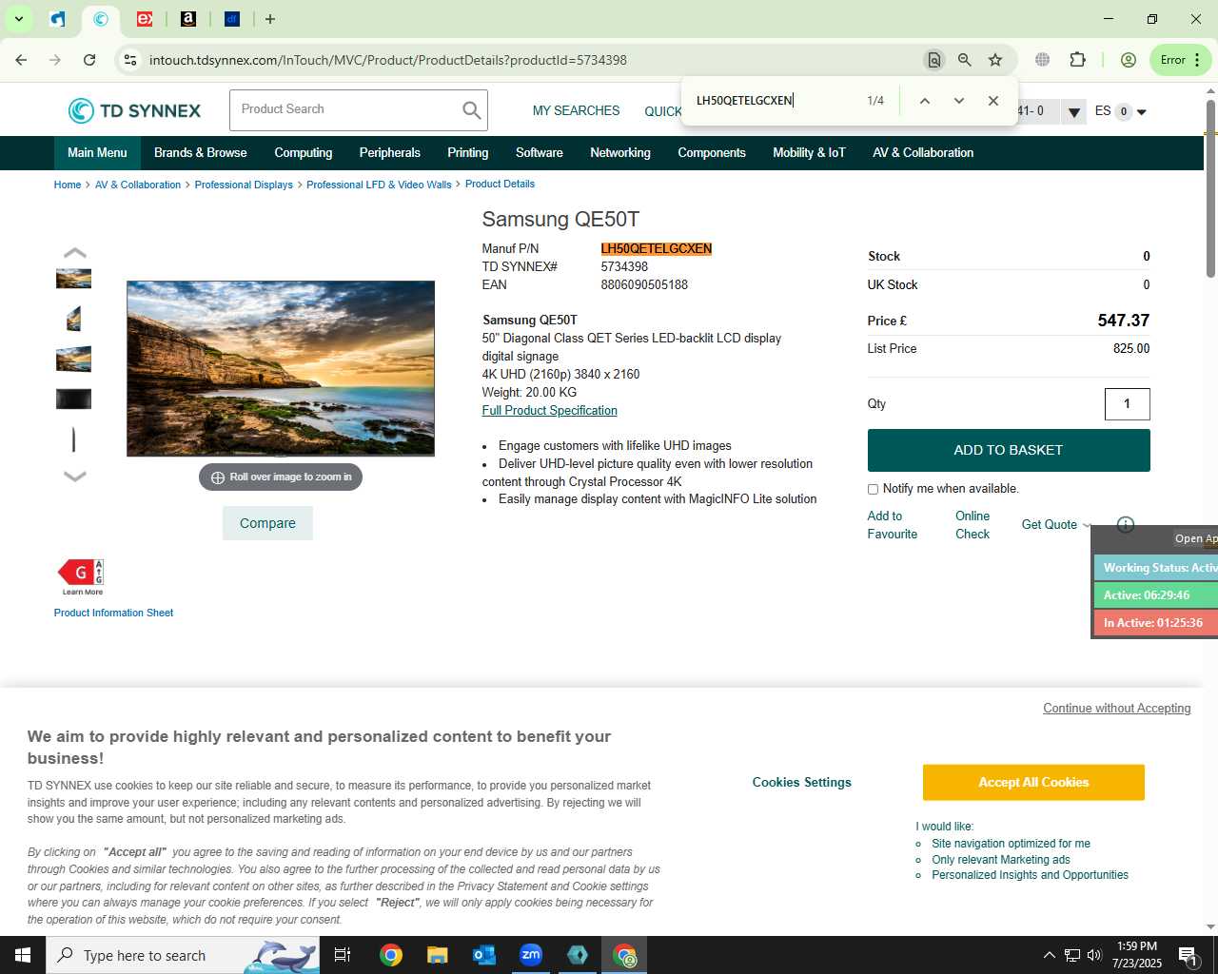Screen dimensions: 1218x974
Task: Click Professional Displays breadcrumb
Action: (244, 185)
